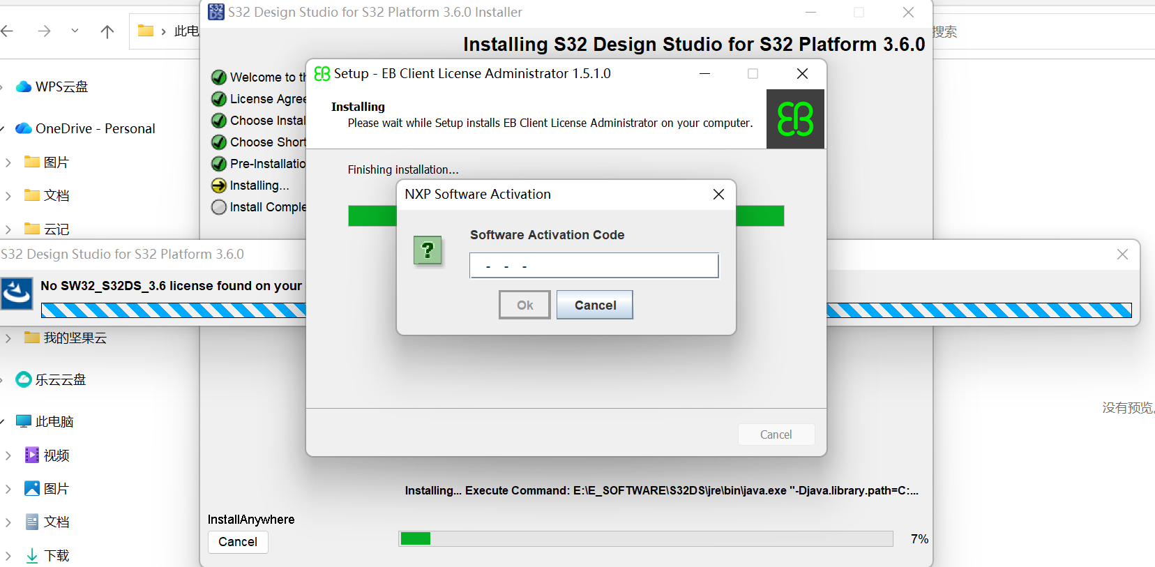Click the question mark icon in NXP Activation dialog

[x=428, y=250]
